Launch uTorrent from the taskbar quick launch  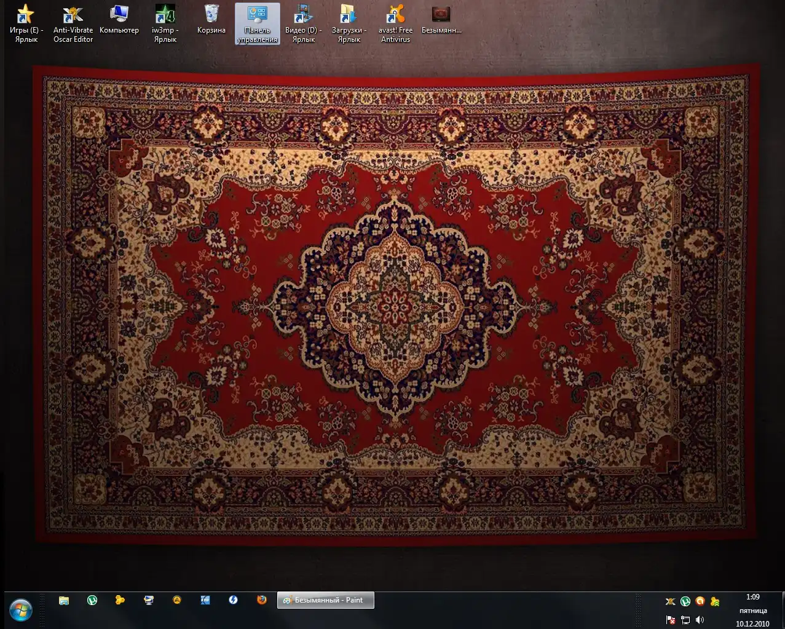(x=92, y=600)
